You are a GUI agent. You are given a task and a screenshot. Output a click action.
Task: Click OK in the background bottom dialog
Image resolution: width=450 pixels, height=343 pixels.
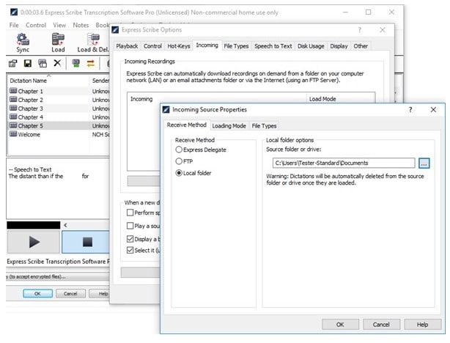(x=37, y=293)
